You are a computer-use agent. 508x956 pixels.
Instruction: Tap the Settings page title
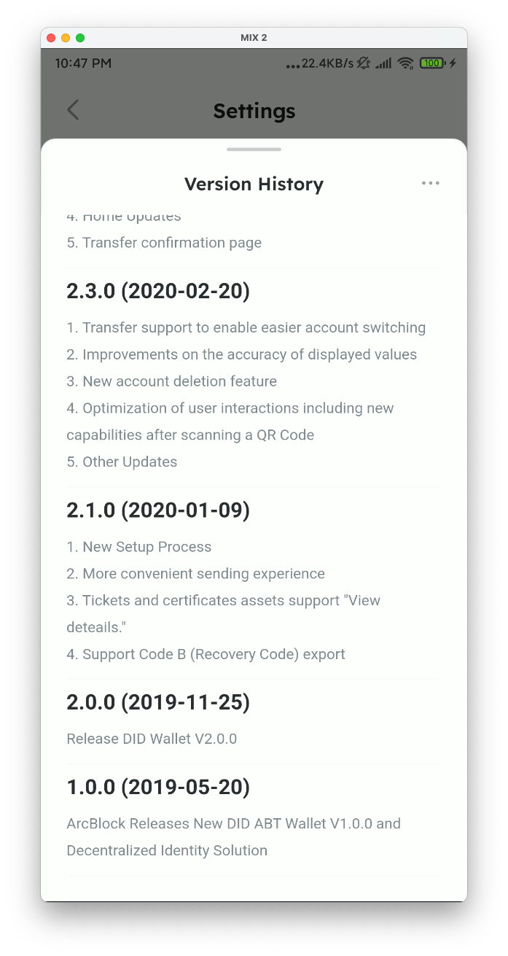254,111
